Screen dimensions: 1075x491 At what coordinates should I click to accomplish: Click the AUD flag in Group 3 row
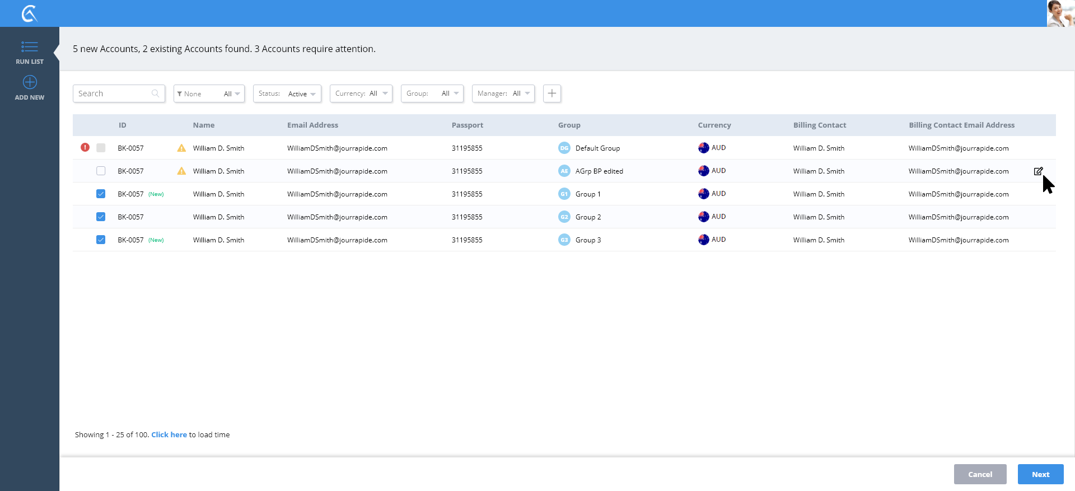pyautogui.click(x=704, y=240)
